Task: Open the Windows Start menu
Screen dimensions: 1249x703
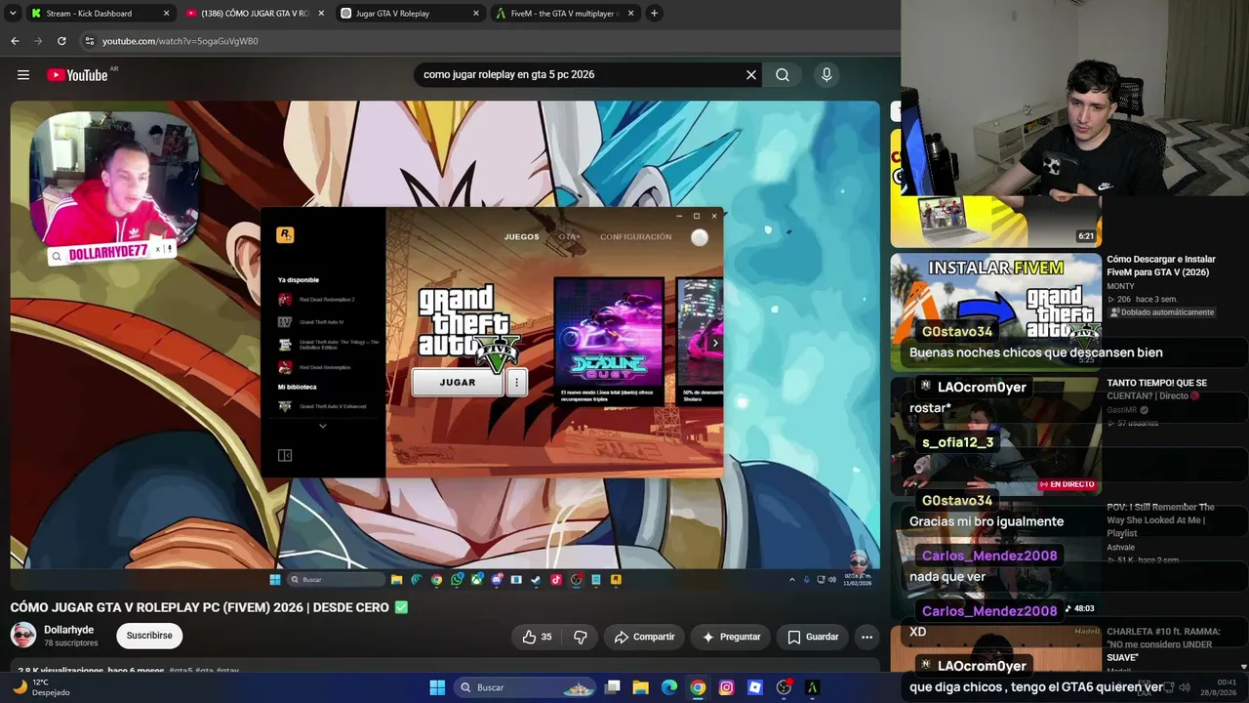Action: (437, 687)
